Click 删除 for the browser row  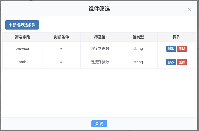182,49
